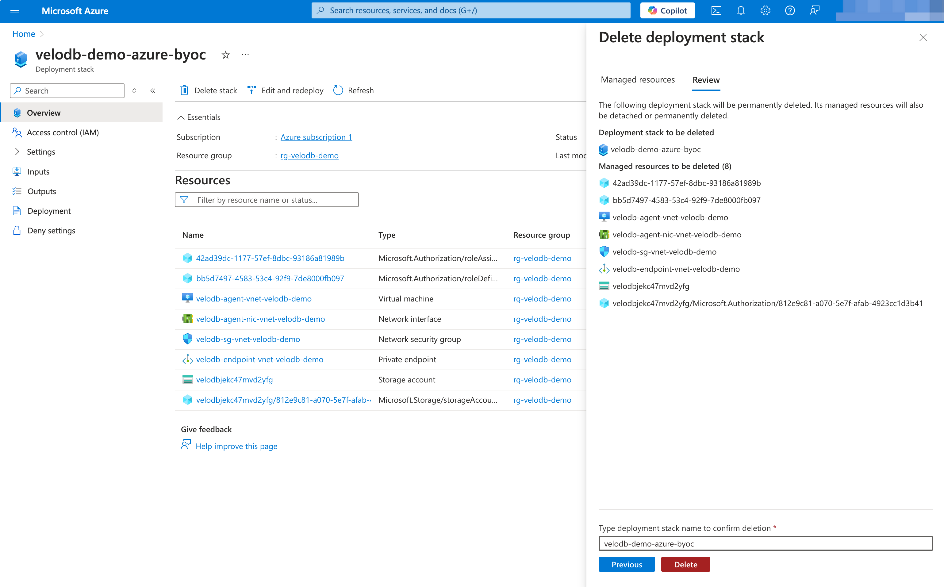Go back with Previous button
The image size is (944, 587).
coord(627,565)
